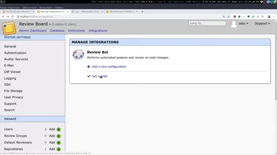Click the zoom magnifier icon in the address bar
The image size is (277, 155).
pos(224,17)
